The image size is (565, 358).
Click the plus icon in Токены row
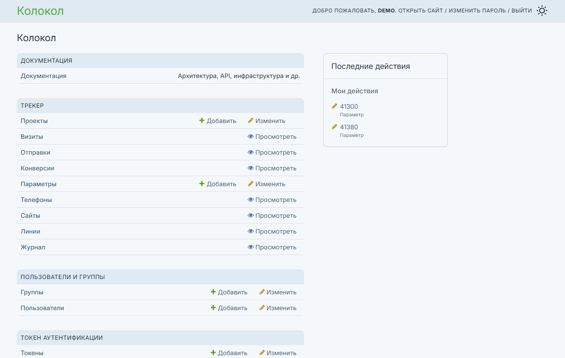213,353
